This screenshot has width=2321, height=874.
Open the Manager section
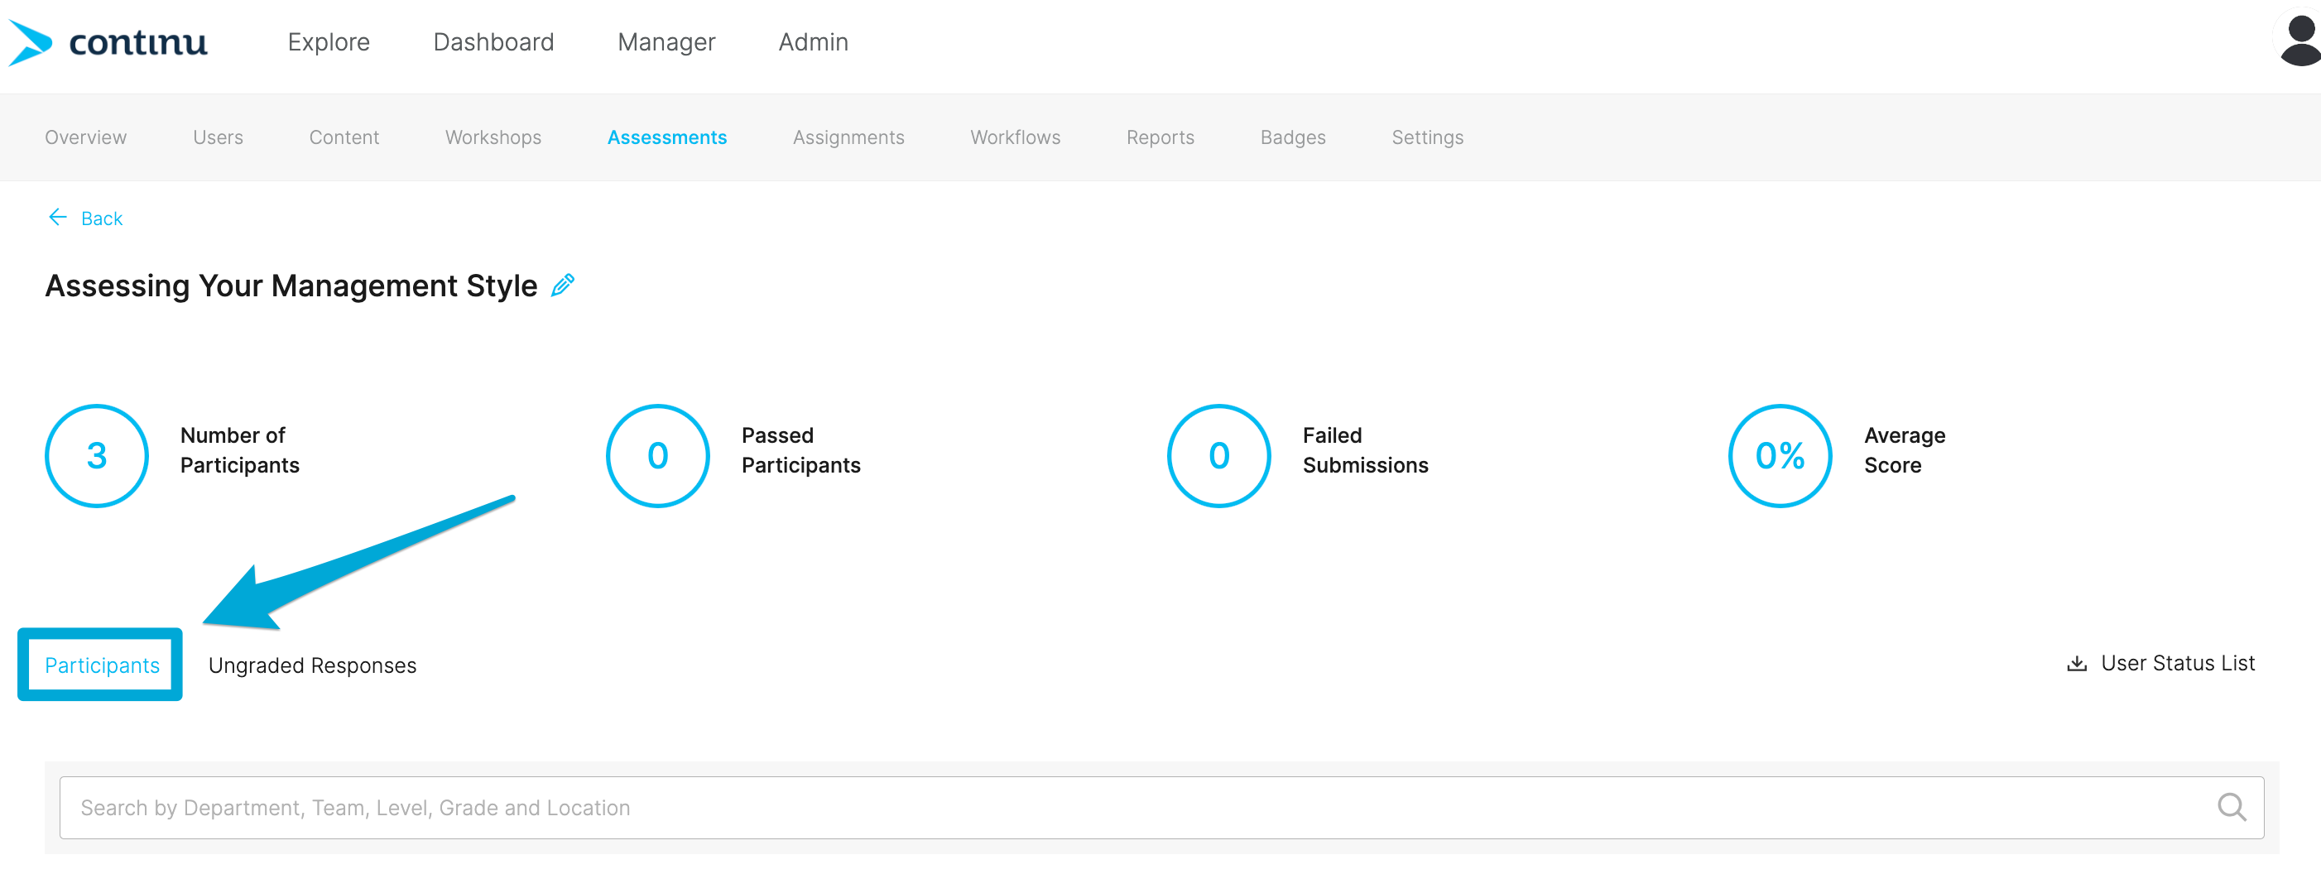666,42
